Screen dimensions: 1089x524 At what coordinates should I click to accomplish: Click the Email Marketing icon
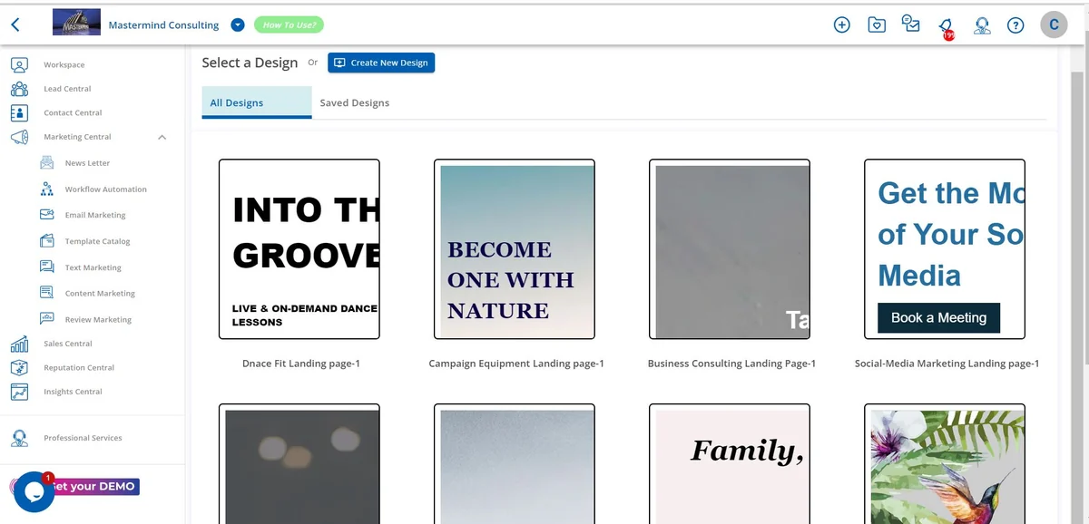(x=47, y=215)
